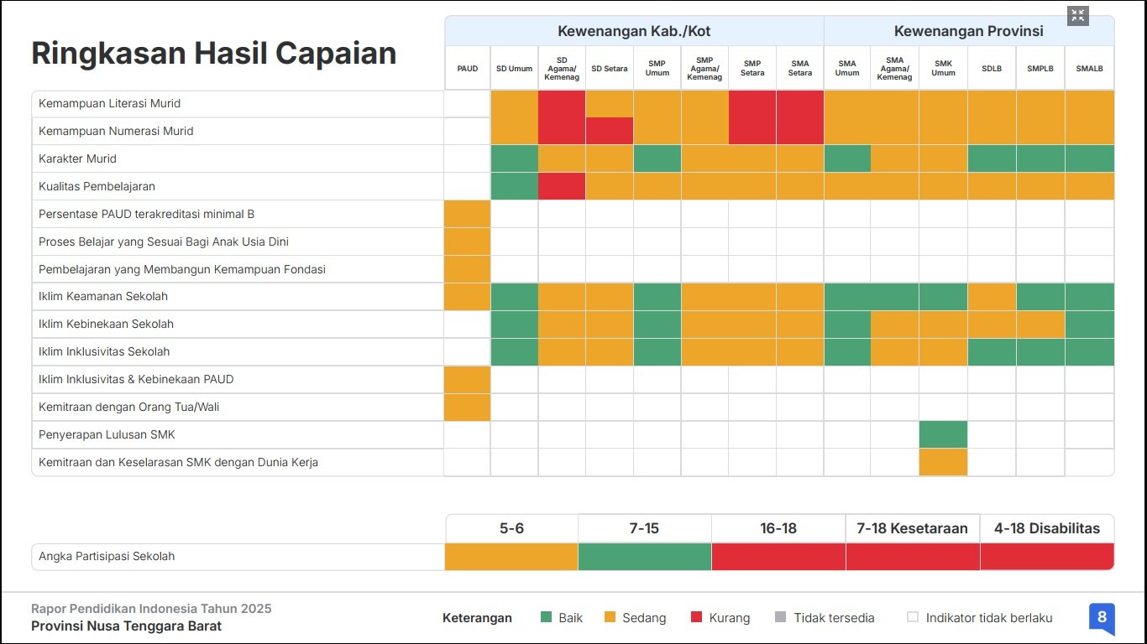The image size is (1147, 644).
Task: Click the green Baik legend square
Action: [x=547, y=618]
